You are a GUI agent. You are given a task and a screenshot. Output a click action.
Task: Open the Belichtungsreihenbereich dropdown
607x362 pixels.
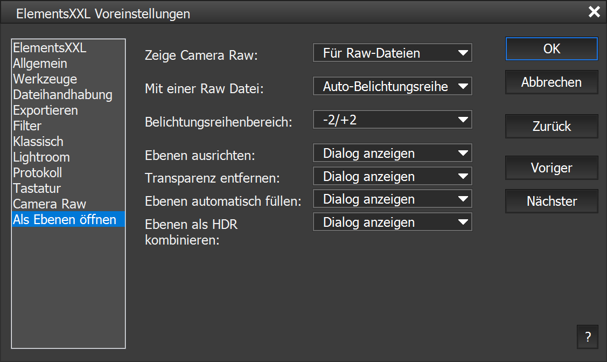click(392, 120)
